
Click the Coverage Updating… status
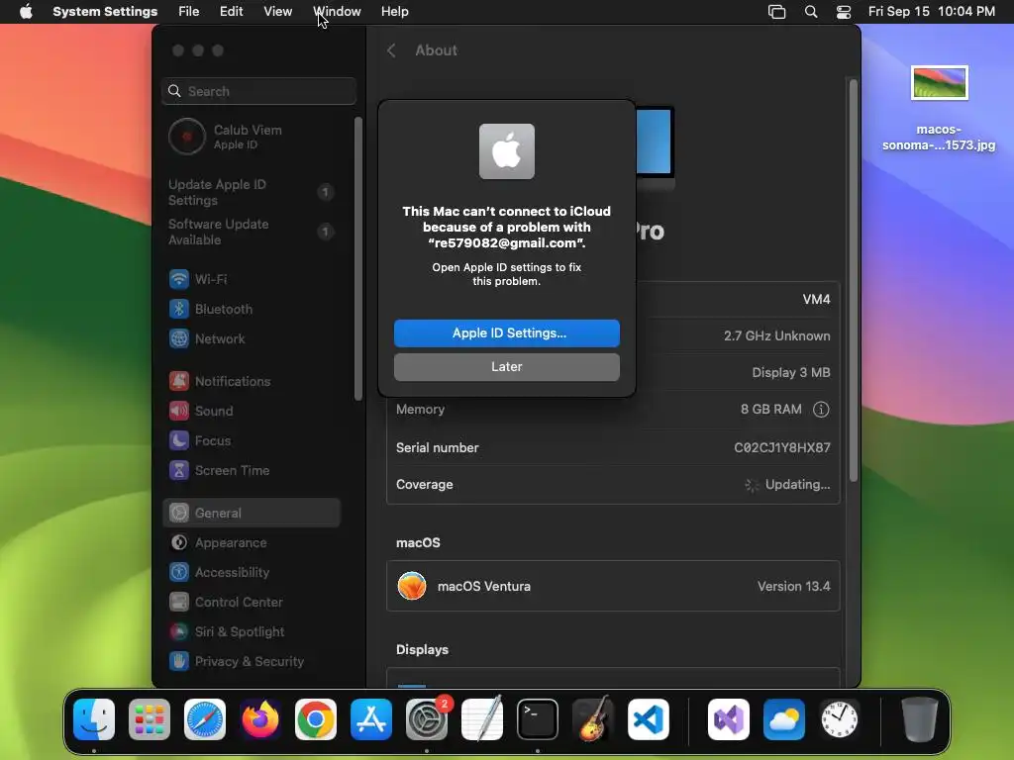coord(787,485)
